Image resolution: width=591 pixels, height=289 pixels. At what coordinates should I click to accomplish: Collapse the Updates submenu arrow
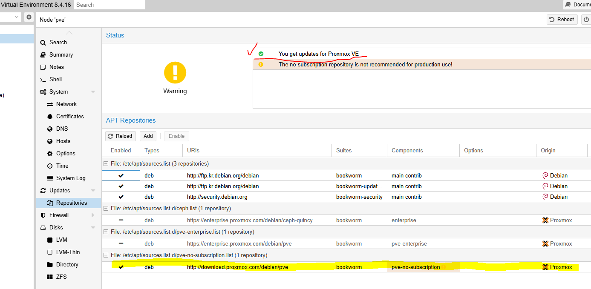coord(93,190)
